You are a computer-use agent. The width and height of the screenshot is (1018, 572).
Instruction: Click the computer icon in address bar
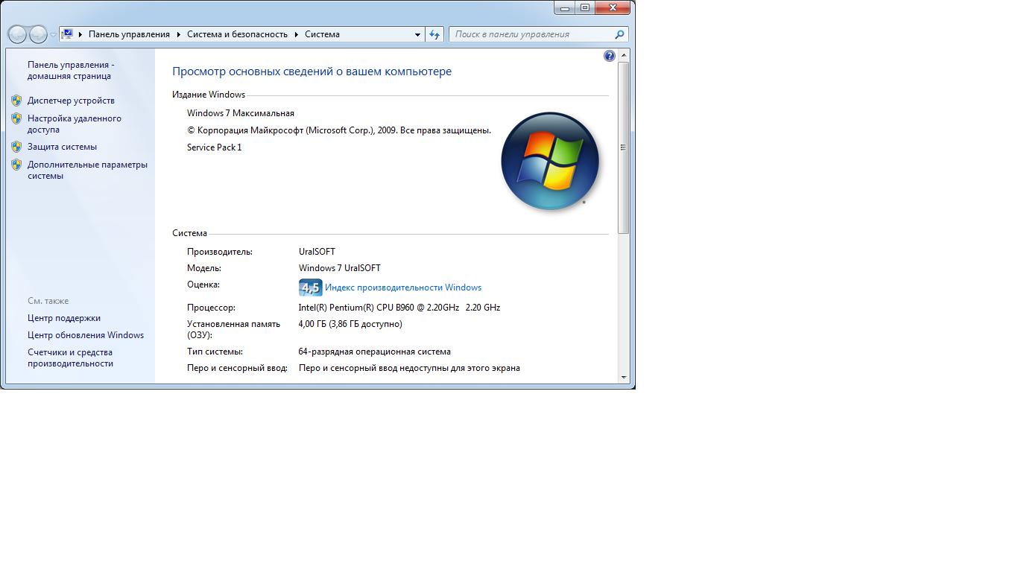pyautogui.click(x=68, y=34)
